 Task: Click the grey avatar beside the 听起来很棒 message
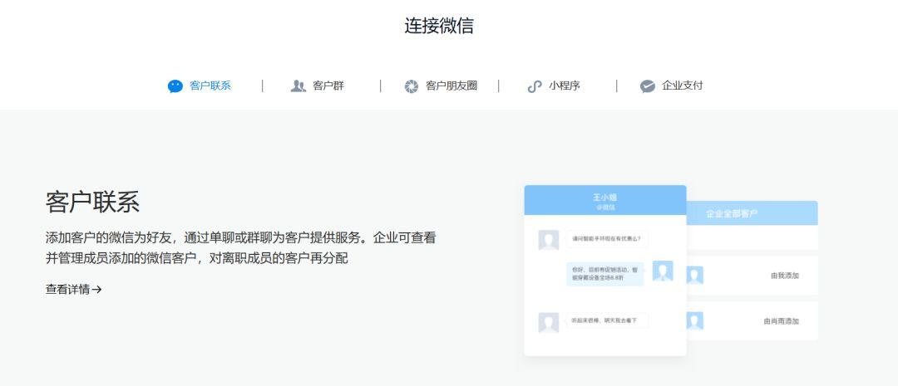click(x=549, y=323)
